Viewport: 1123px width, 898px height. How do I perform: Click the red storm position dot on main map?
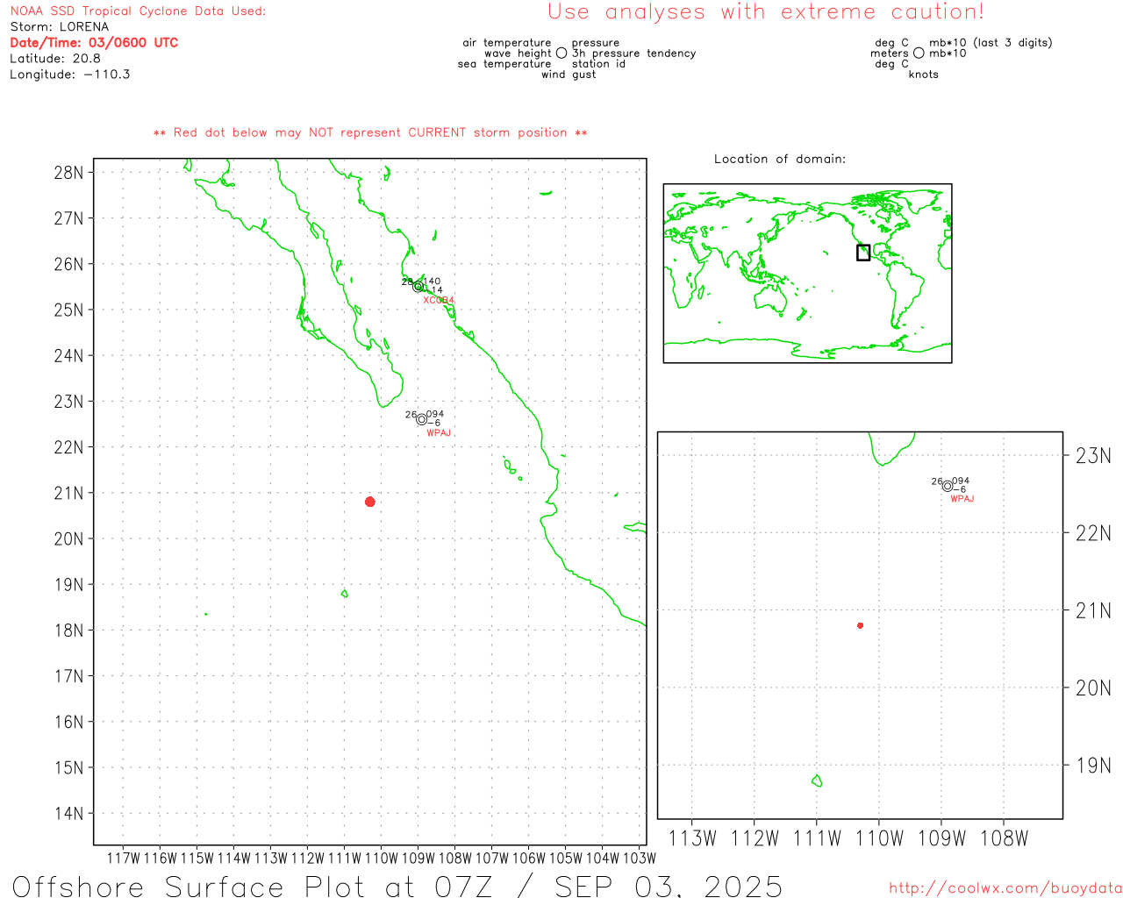coord(370,502)
